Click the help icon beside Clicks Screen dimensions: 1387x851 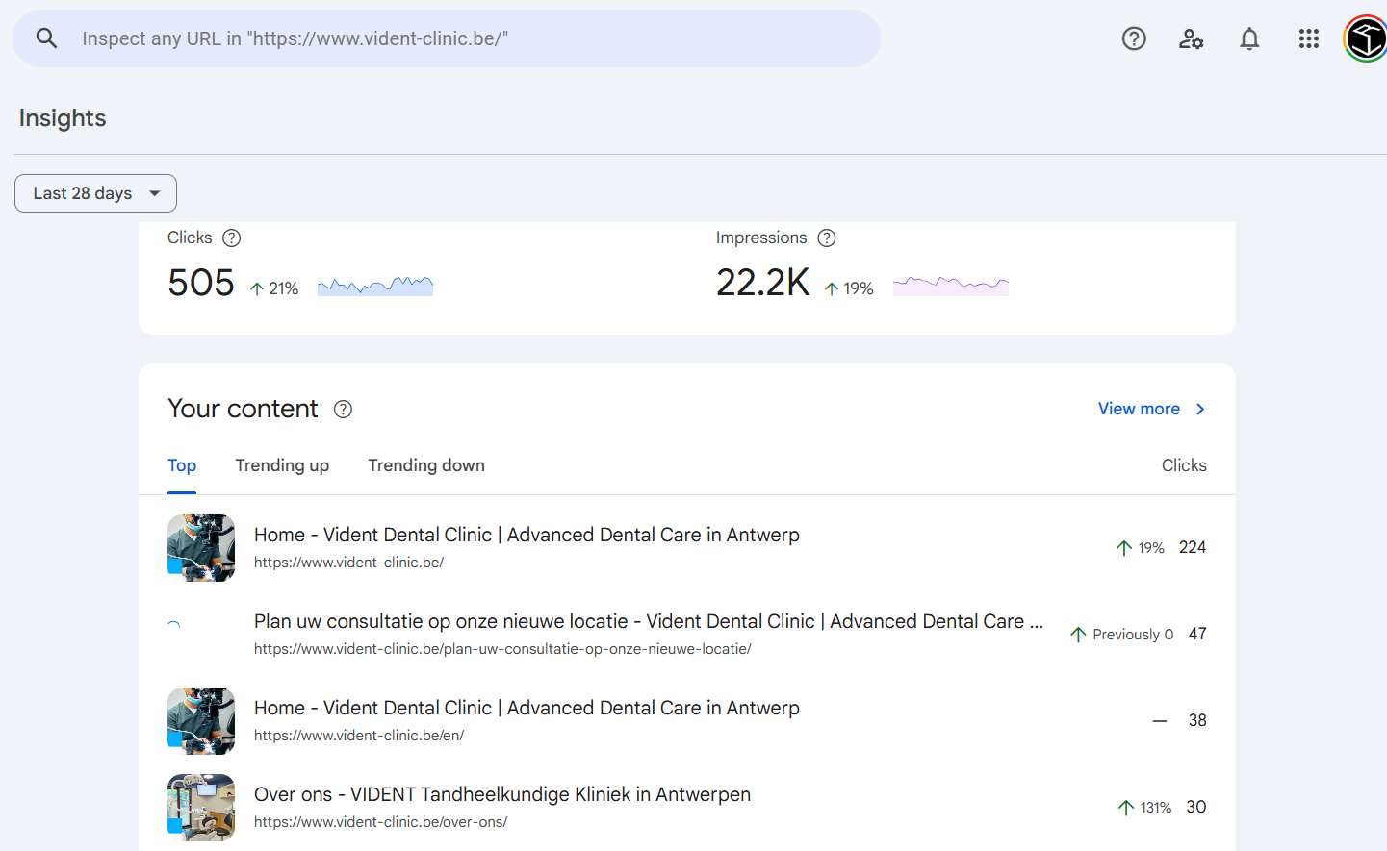point(232,238)
